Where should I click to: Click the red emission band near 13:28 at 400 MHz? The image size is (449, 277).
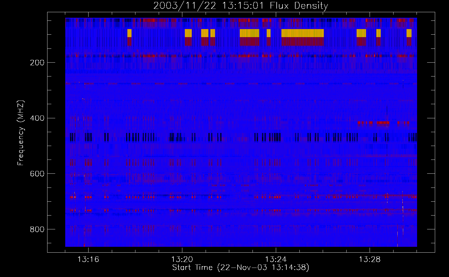pos(374,123)
